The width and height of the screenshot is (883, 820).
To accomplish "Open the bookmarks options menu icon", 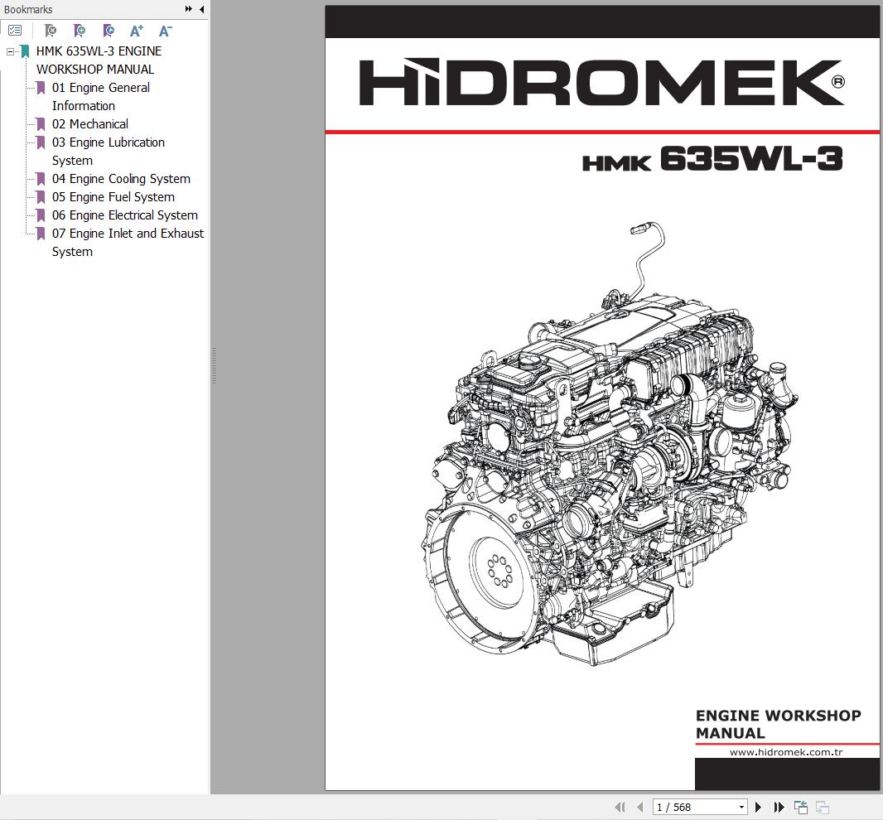I will (x=14, y=31).
